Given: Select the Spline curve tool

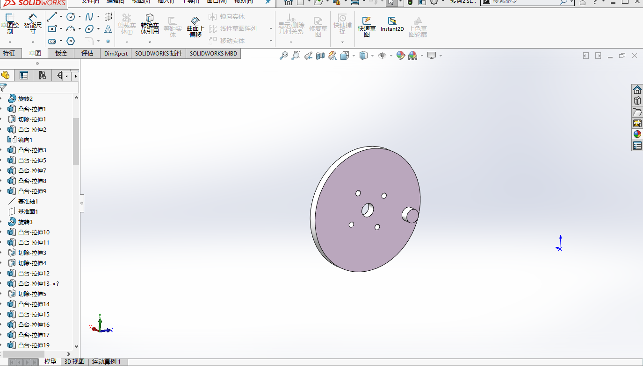Looking at the screenshot, I should tap(89, 17).
